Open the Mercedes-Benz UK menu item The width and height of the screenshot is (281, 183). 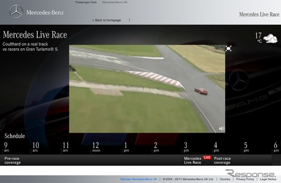[115, 2]
